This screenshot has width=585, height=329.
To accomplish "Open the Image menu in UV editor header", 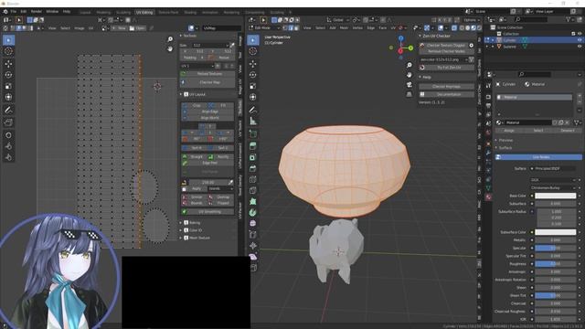I will (80, 28).
